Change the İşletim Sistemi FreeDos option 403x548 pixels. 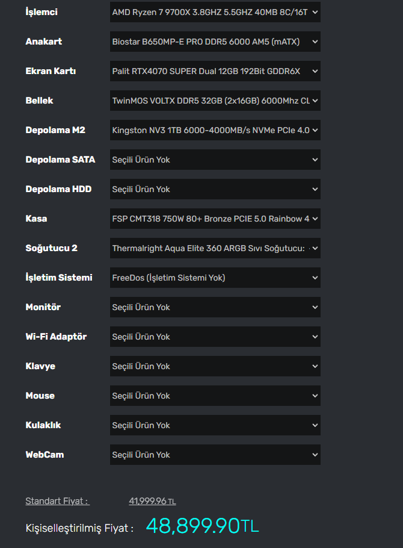tap(215, 278)
